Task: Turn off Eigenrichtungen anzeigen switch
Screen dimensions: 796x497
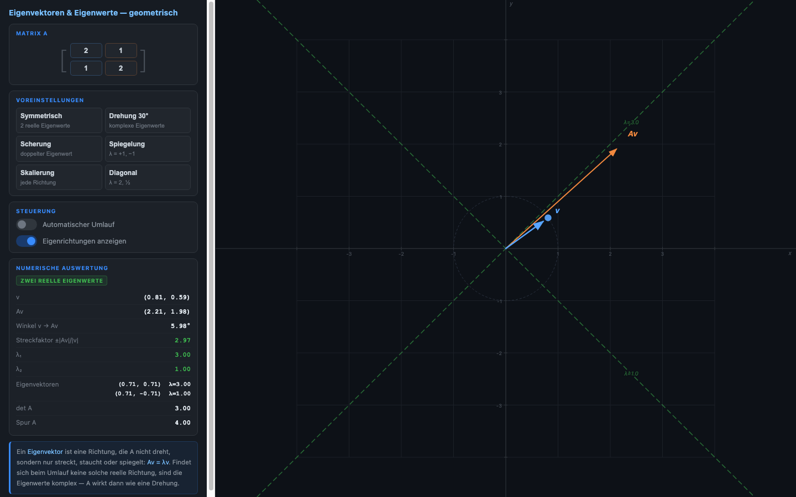Action: [x=27, y=241]
